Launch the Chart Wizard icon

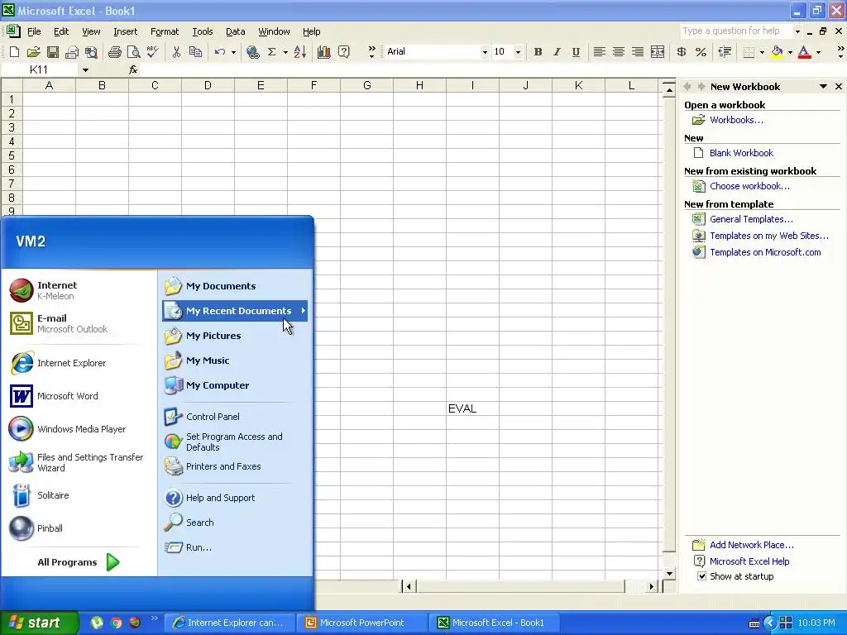(x=324, y=52)
